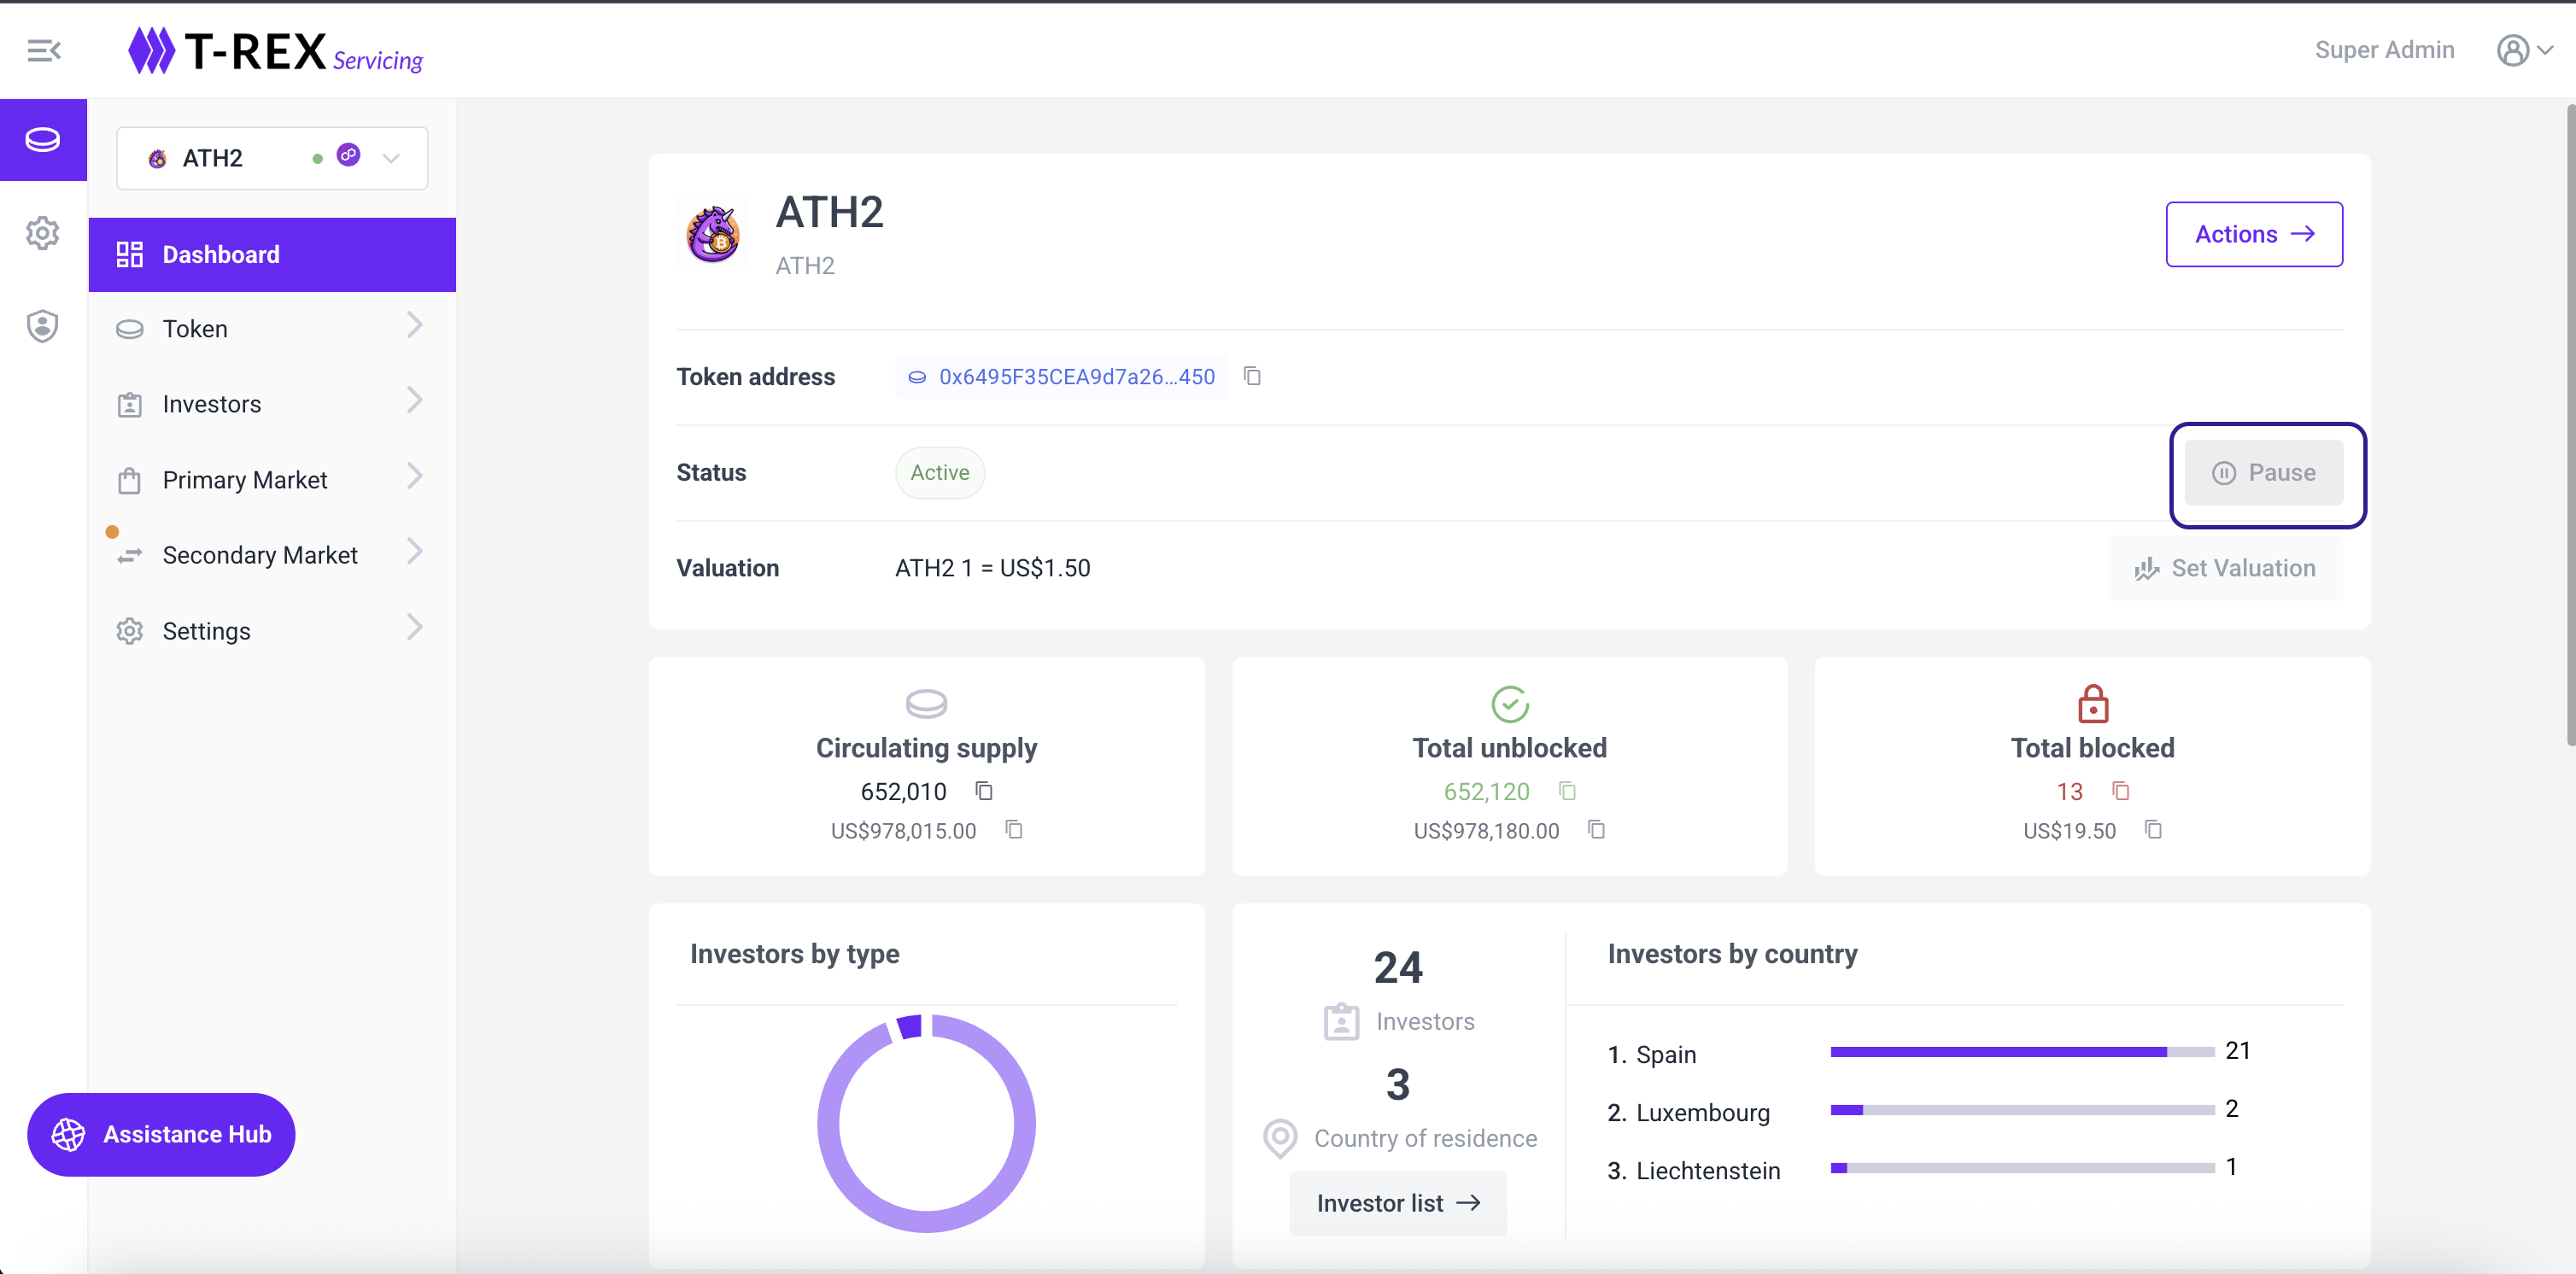
Task: Click the Spain progress bar
Action: click(x=2022, y=1052)
